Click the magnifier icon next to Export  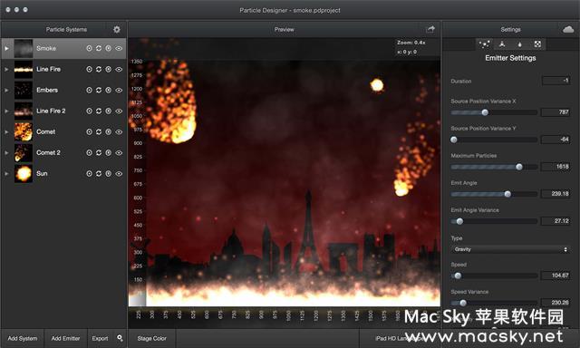pos(120,338)
